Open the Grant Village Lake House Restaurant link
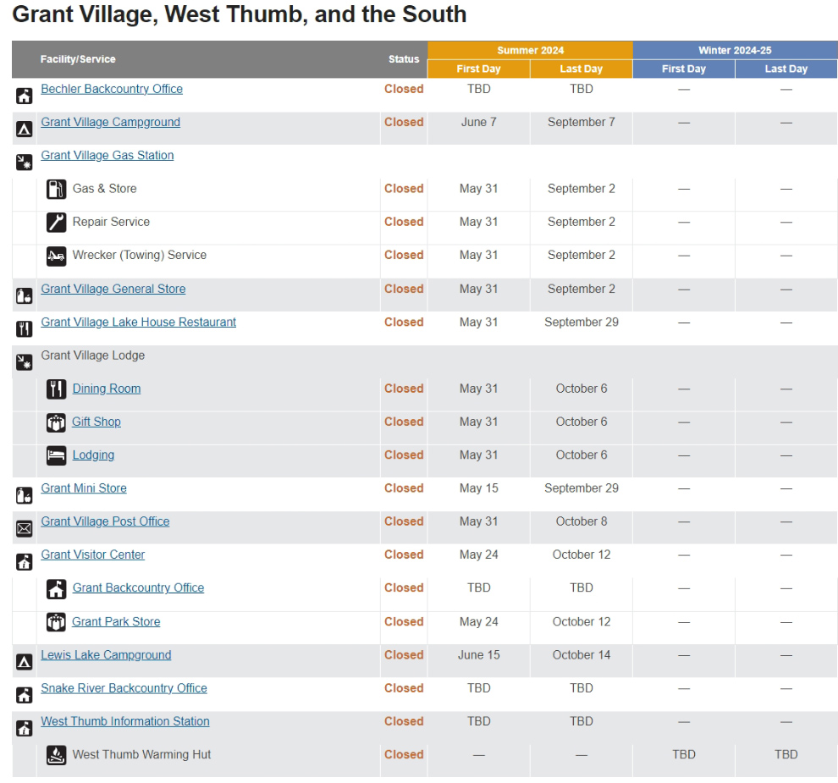838x783 pixels. point(138,322)
